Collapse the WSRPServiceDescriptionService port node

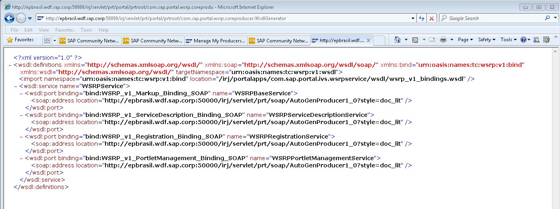tap(22, 115)
